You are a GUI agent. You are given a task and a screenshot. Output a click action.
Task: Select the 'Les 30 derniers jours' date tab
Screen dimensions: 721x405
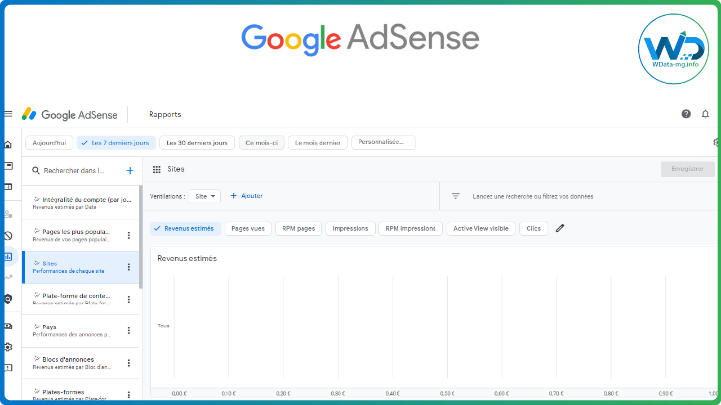tap(197, 142)
